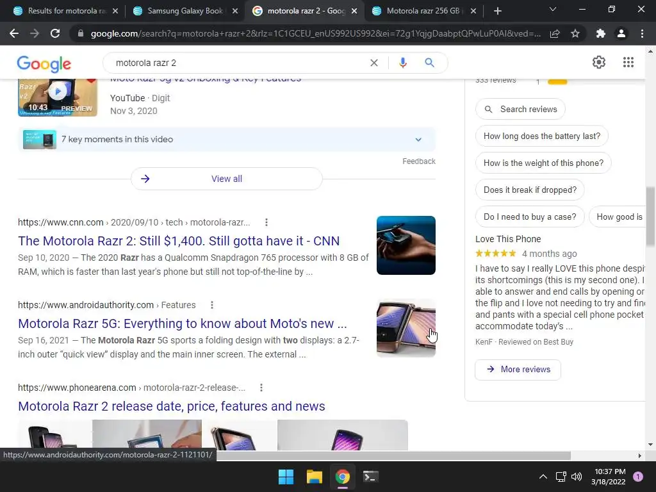Open File Explorer from taskbar
This screenshot has width=656, height=492.
314,477
